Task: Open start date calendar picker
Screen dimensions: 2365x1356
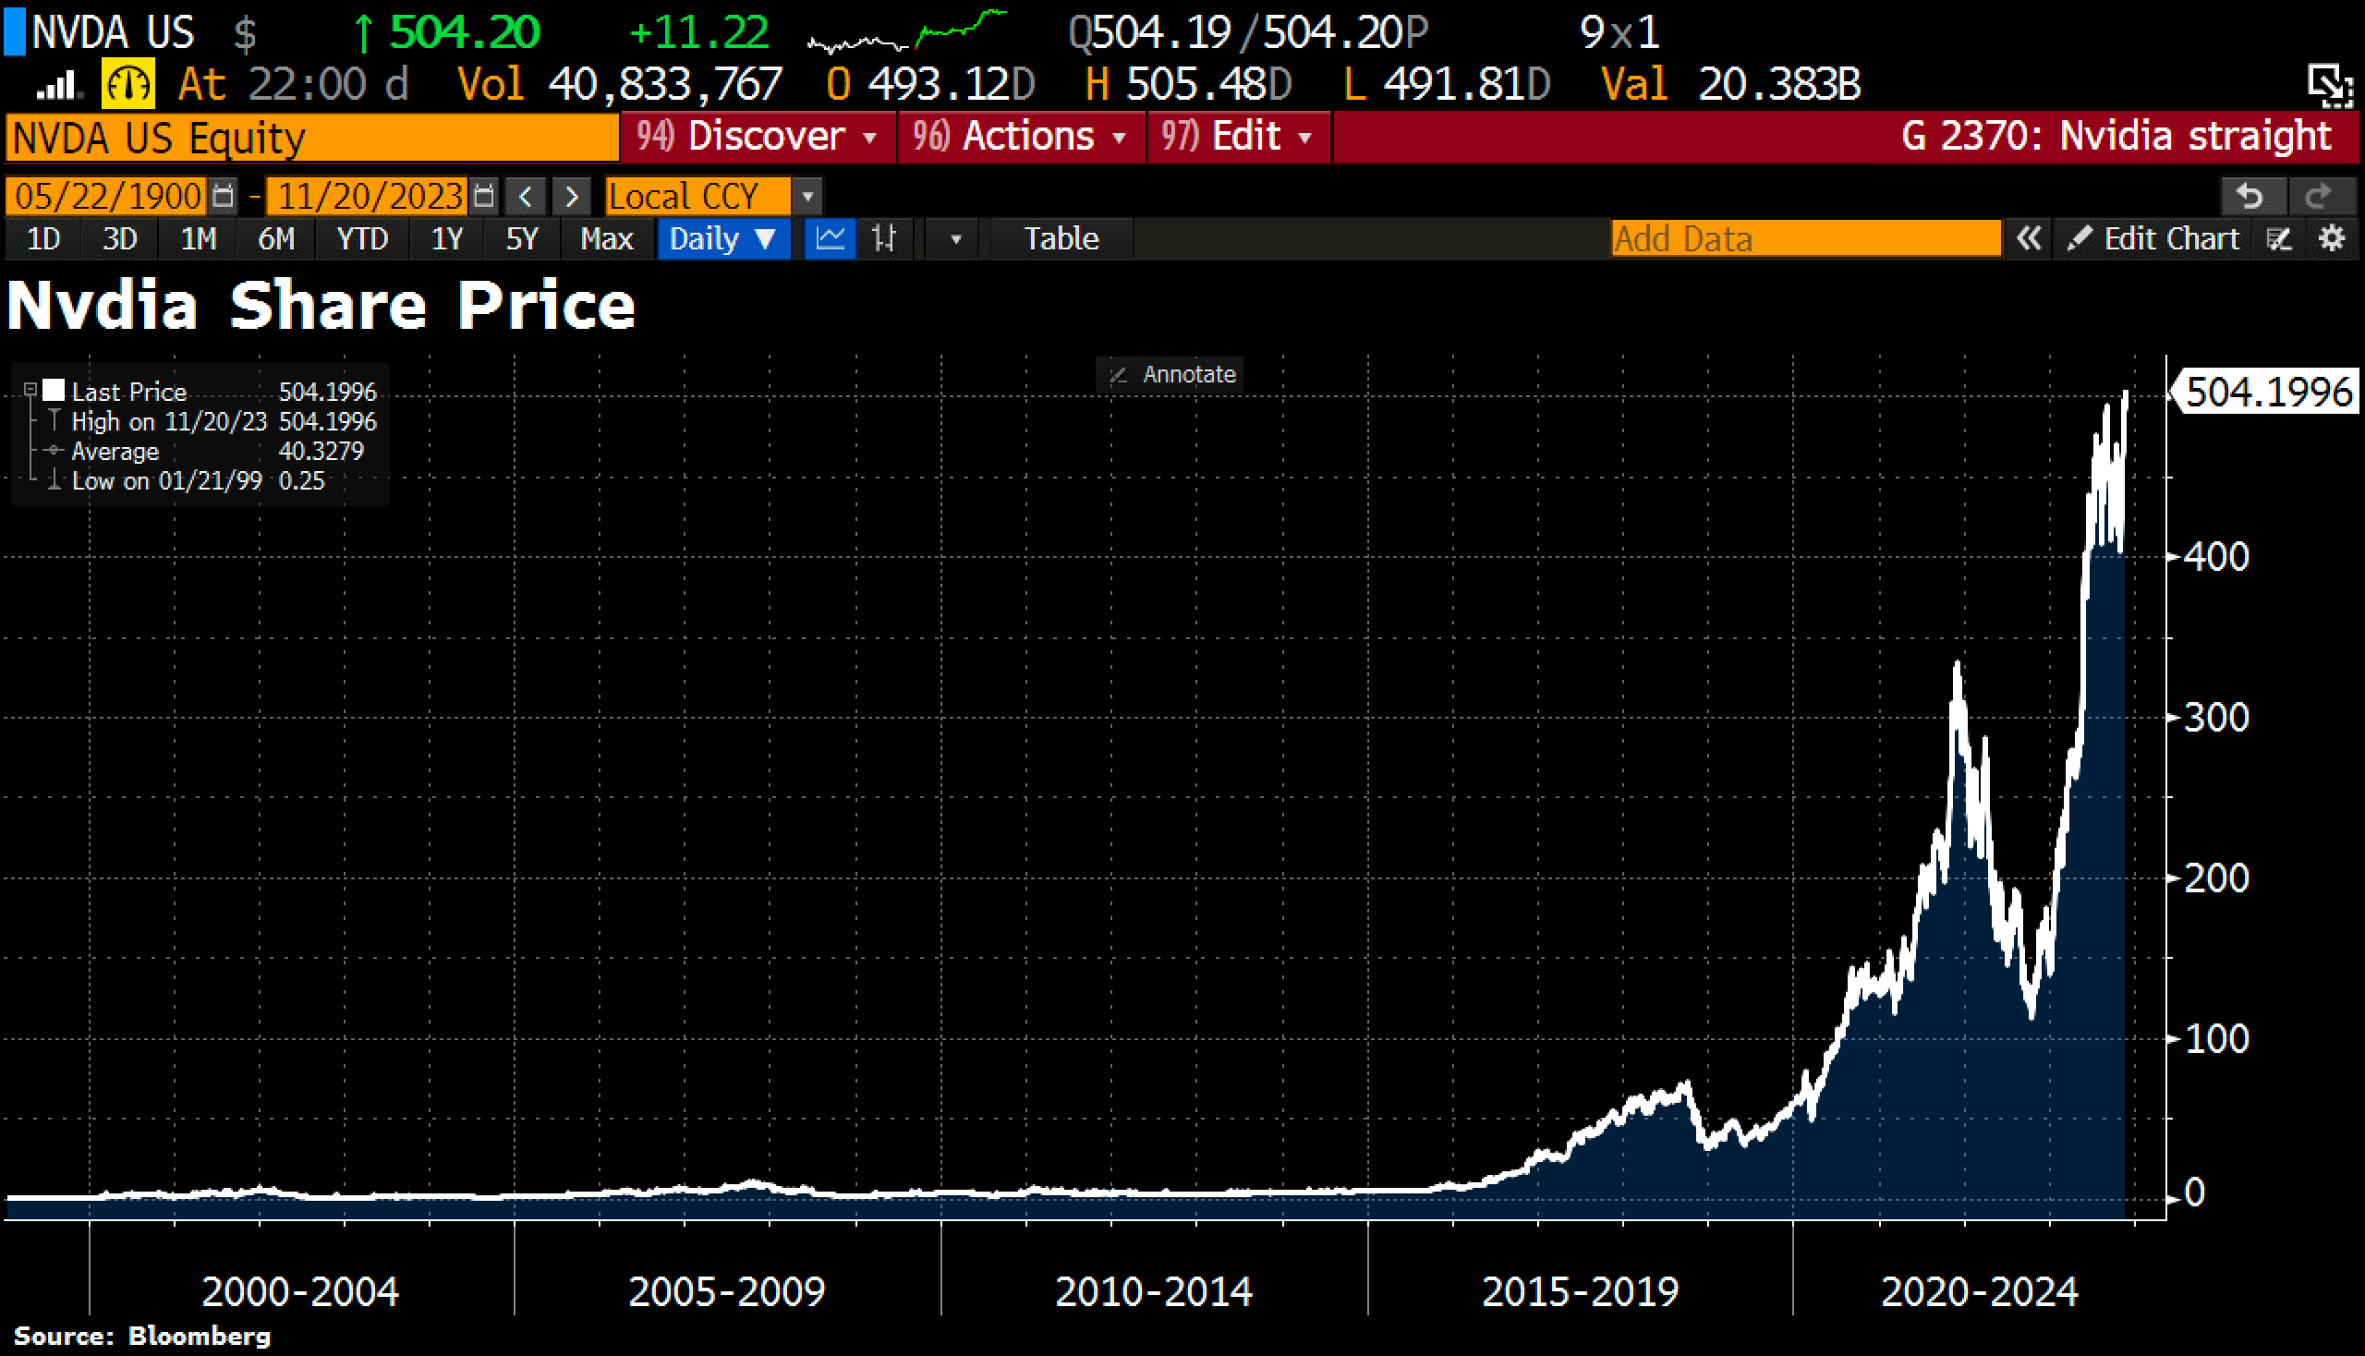Action: coord(223,197)
